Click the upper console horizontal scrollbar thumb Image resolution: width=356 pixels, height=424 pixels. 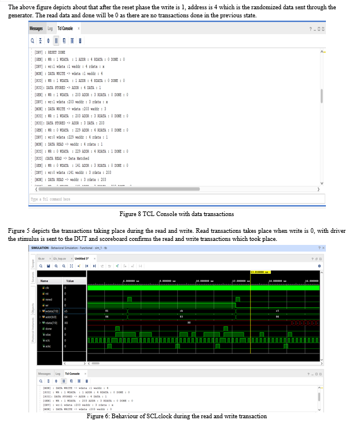[x=119, y=189]
